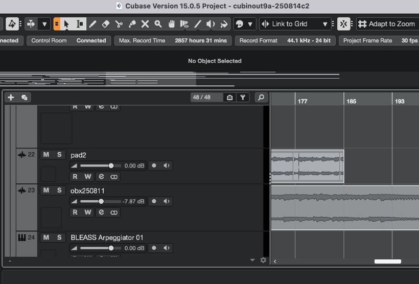Open the Link to Grid dropdown
The width and height of the screenshot is (419, 284).
tap(295, 24)
